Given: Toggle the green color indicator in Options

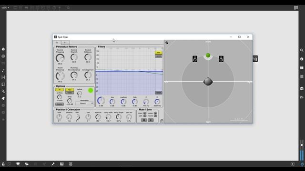Looking at the screenshot, I should (x=91, y=90).
